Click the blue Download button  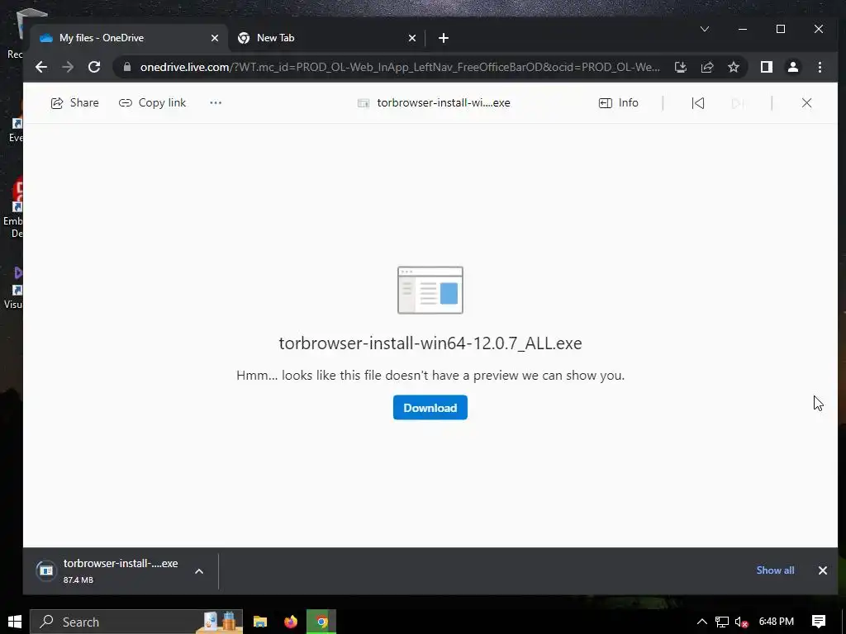pos(430,408)
